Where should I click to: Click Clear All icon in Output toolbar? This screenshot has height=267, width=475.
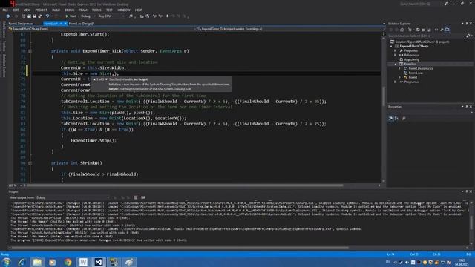[x=136, y=197]
